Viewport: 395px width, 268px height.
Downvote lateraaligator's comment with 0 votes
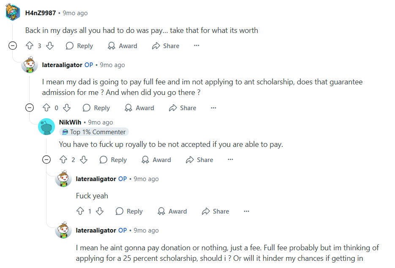coord(67,108)
